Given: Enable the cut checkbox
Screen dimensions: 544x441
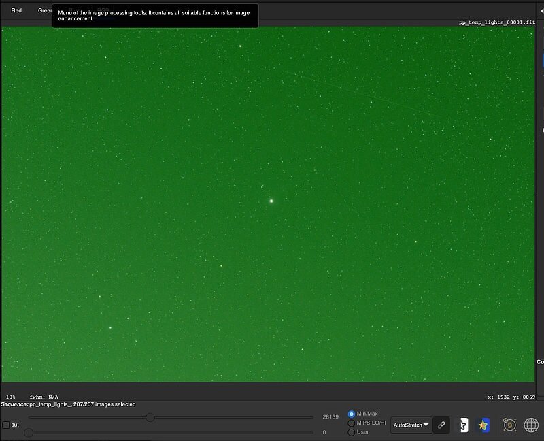Looking at the screenshot, I should [6, 425].
